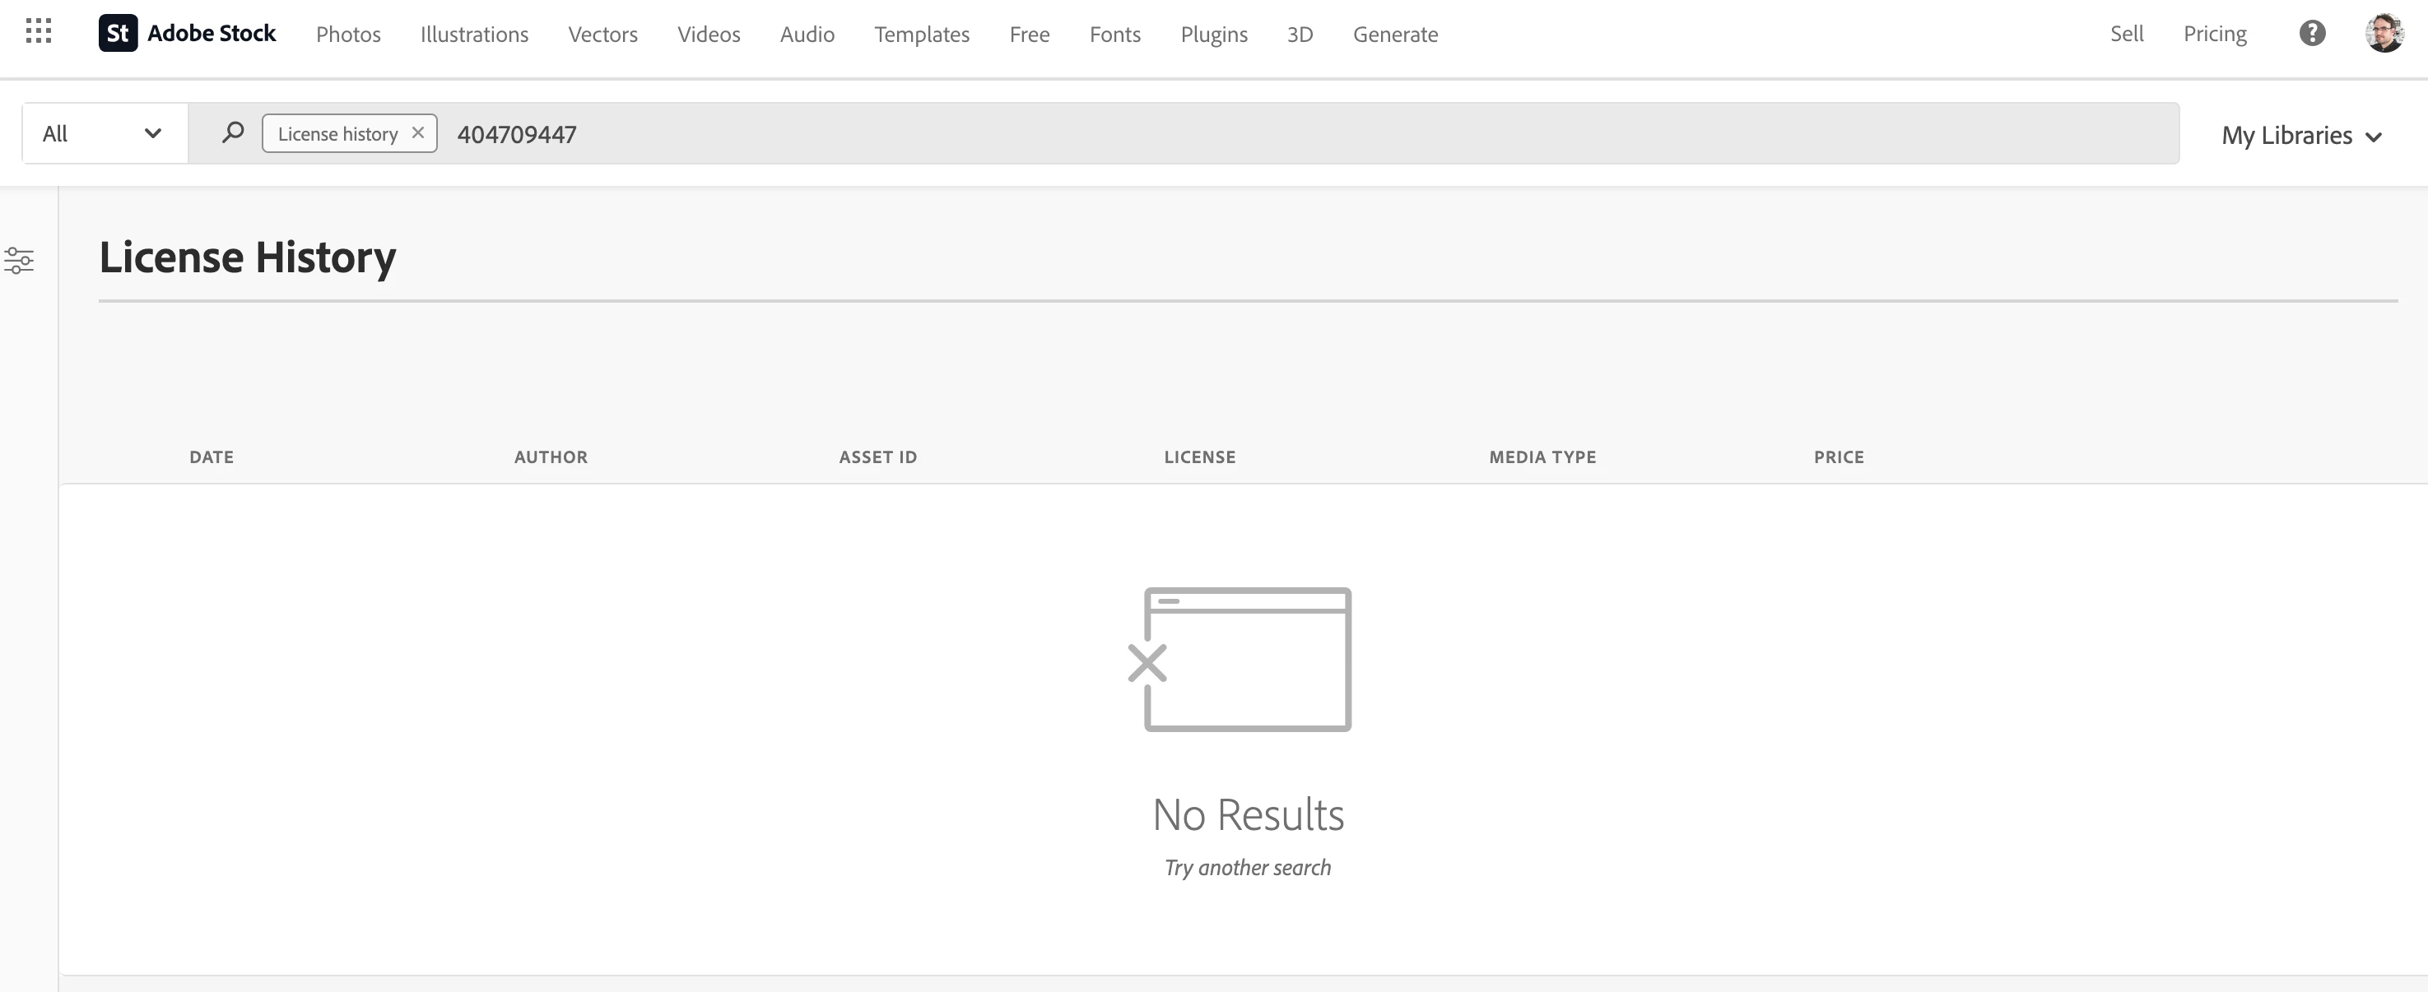
Task: Click the ASSET ID column header
Action: (877, 457)
